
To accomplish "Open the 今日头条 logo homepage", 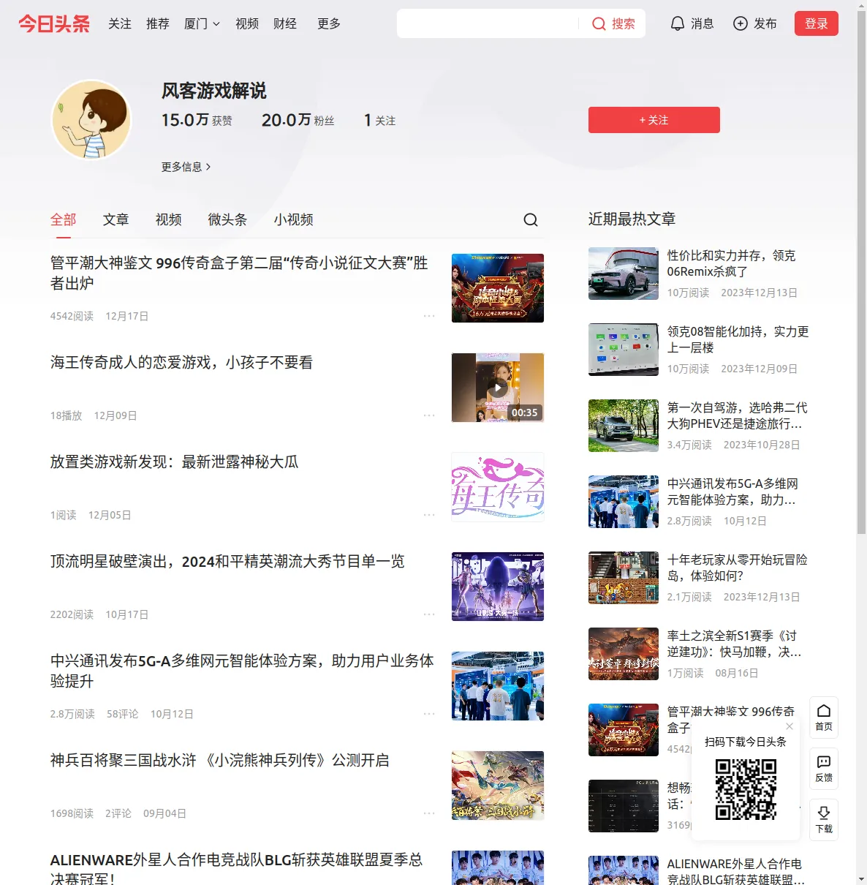I will click(54, 23).
